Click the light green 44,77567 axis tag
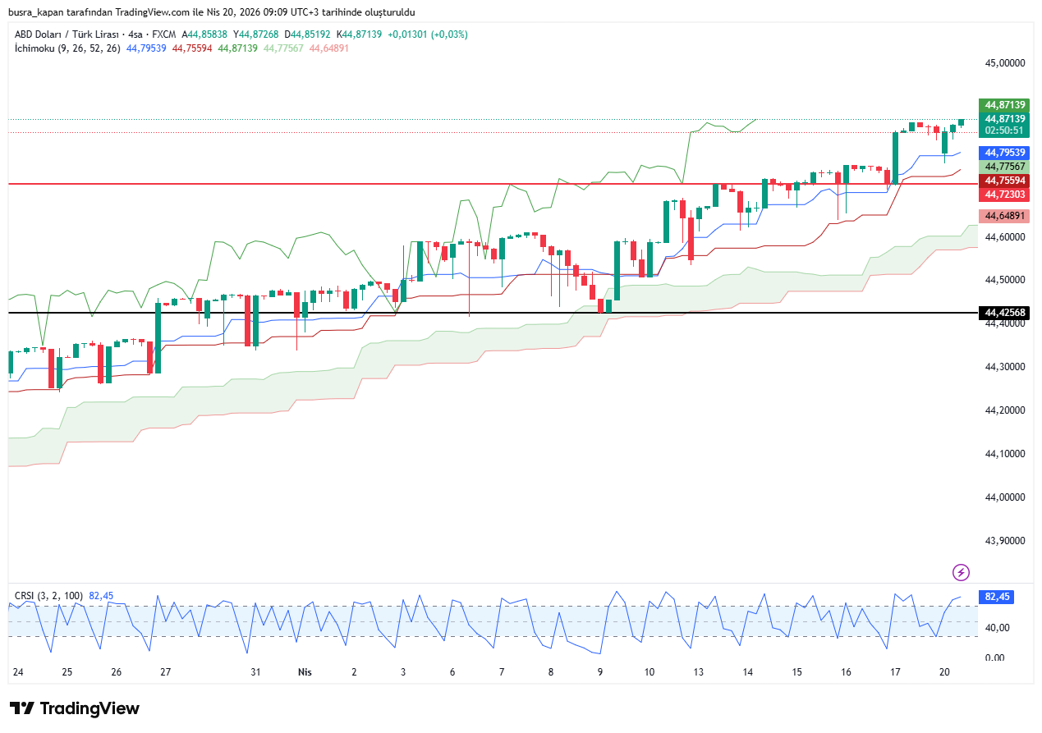 click(1004, 167)
